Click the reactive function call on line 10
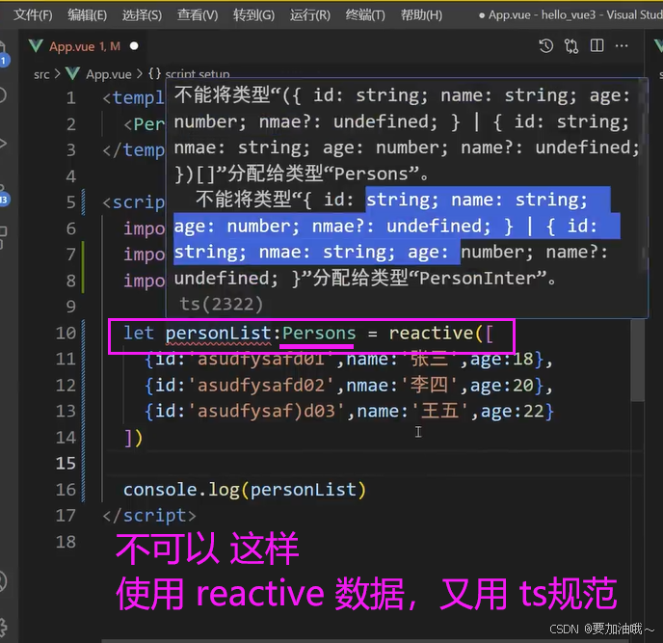The height and width of the screenshot is (643, 663). point(431,334)
